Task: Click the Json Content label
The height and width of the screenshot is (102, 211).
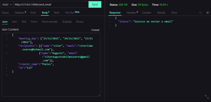Action: (10, 29)
